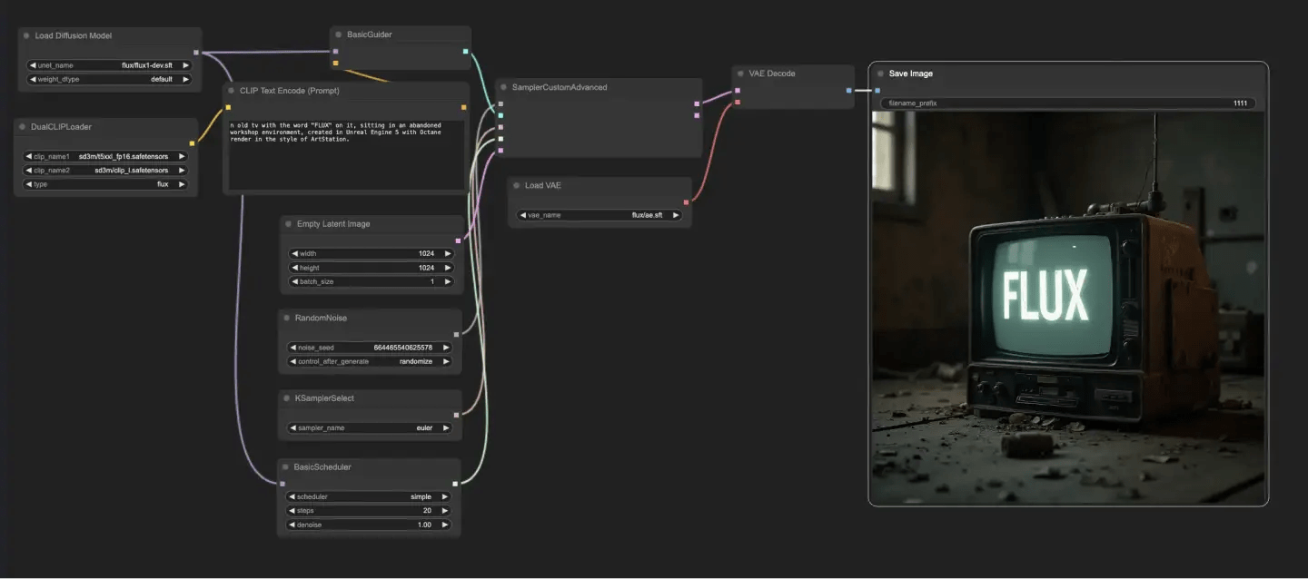Click the SamplerCustomAdvanced node title
This screenshot has height=579, width=1308.
(x=560, y=87)
